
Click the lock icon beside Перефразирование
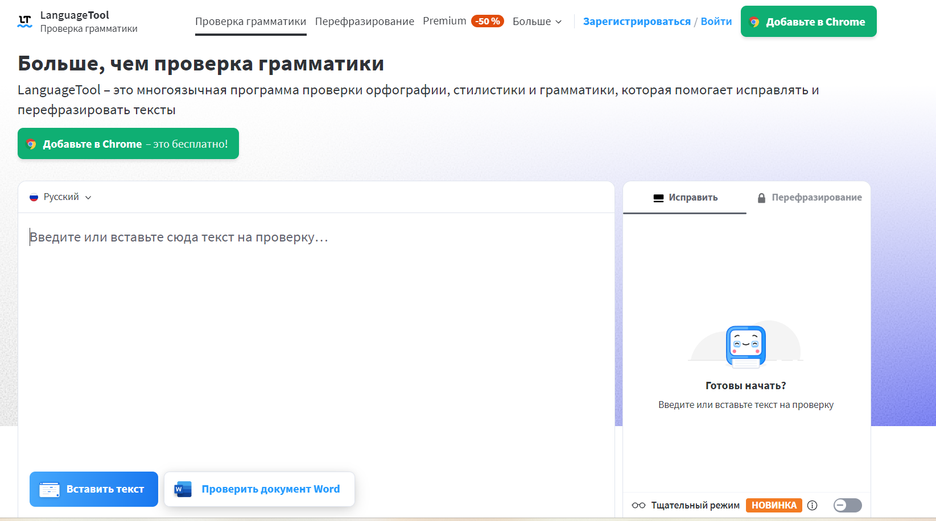pyautogui.click(x=761, y=198)
